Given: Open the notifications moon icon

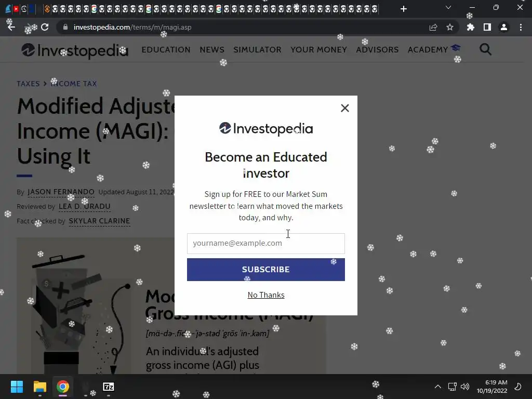Looking at the screenshot, I should pyautogui.click(x=518, y=387).
